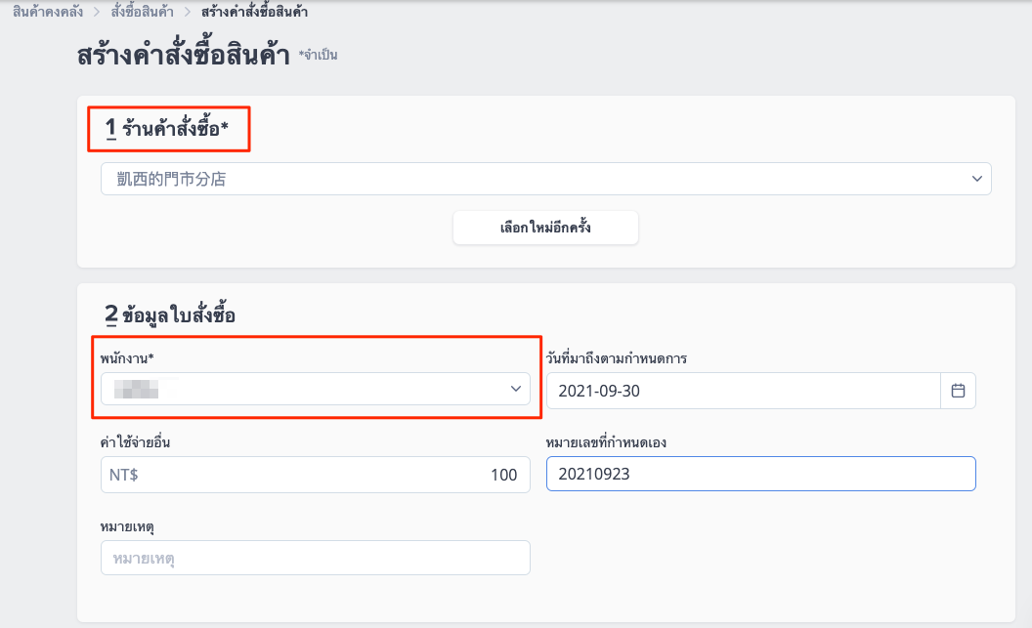Open the calendar date picker icon

[958, 391]
